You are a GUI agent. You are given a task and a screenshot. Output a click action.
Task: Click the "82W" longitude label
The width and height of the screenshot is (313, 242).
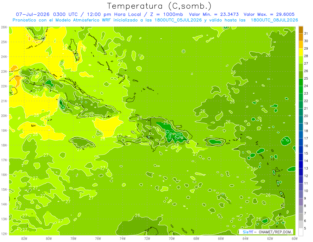tap(24, 239)
